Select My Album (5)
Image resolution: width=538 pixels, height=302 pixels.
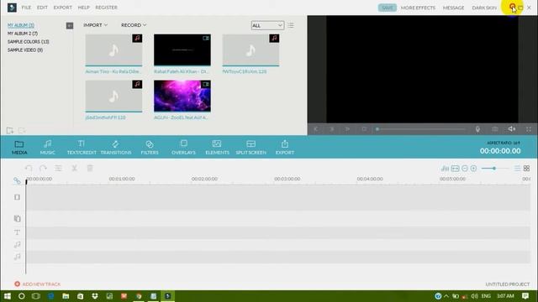20,25
